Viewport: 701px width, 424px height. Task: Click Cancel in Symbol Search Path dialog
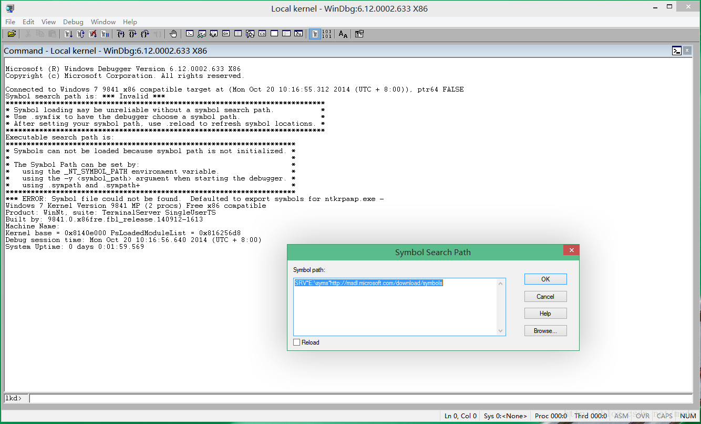pos(545,296)
